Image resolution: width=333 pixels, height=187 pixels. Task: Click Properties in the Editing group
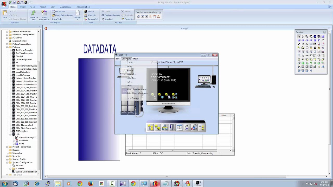[127, 19]
